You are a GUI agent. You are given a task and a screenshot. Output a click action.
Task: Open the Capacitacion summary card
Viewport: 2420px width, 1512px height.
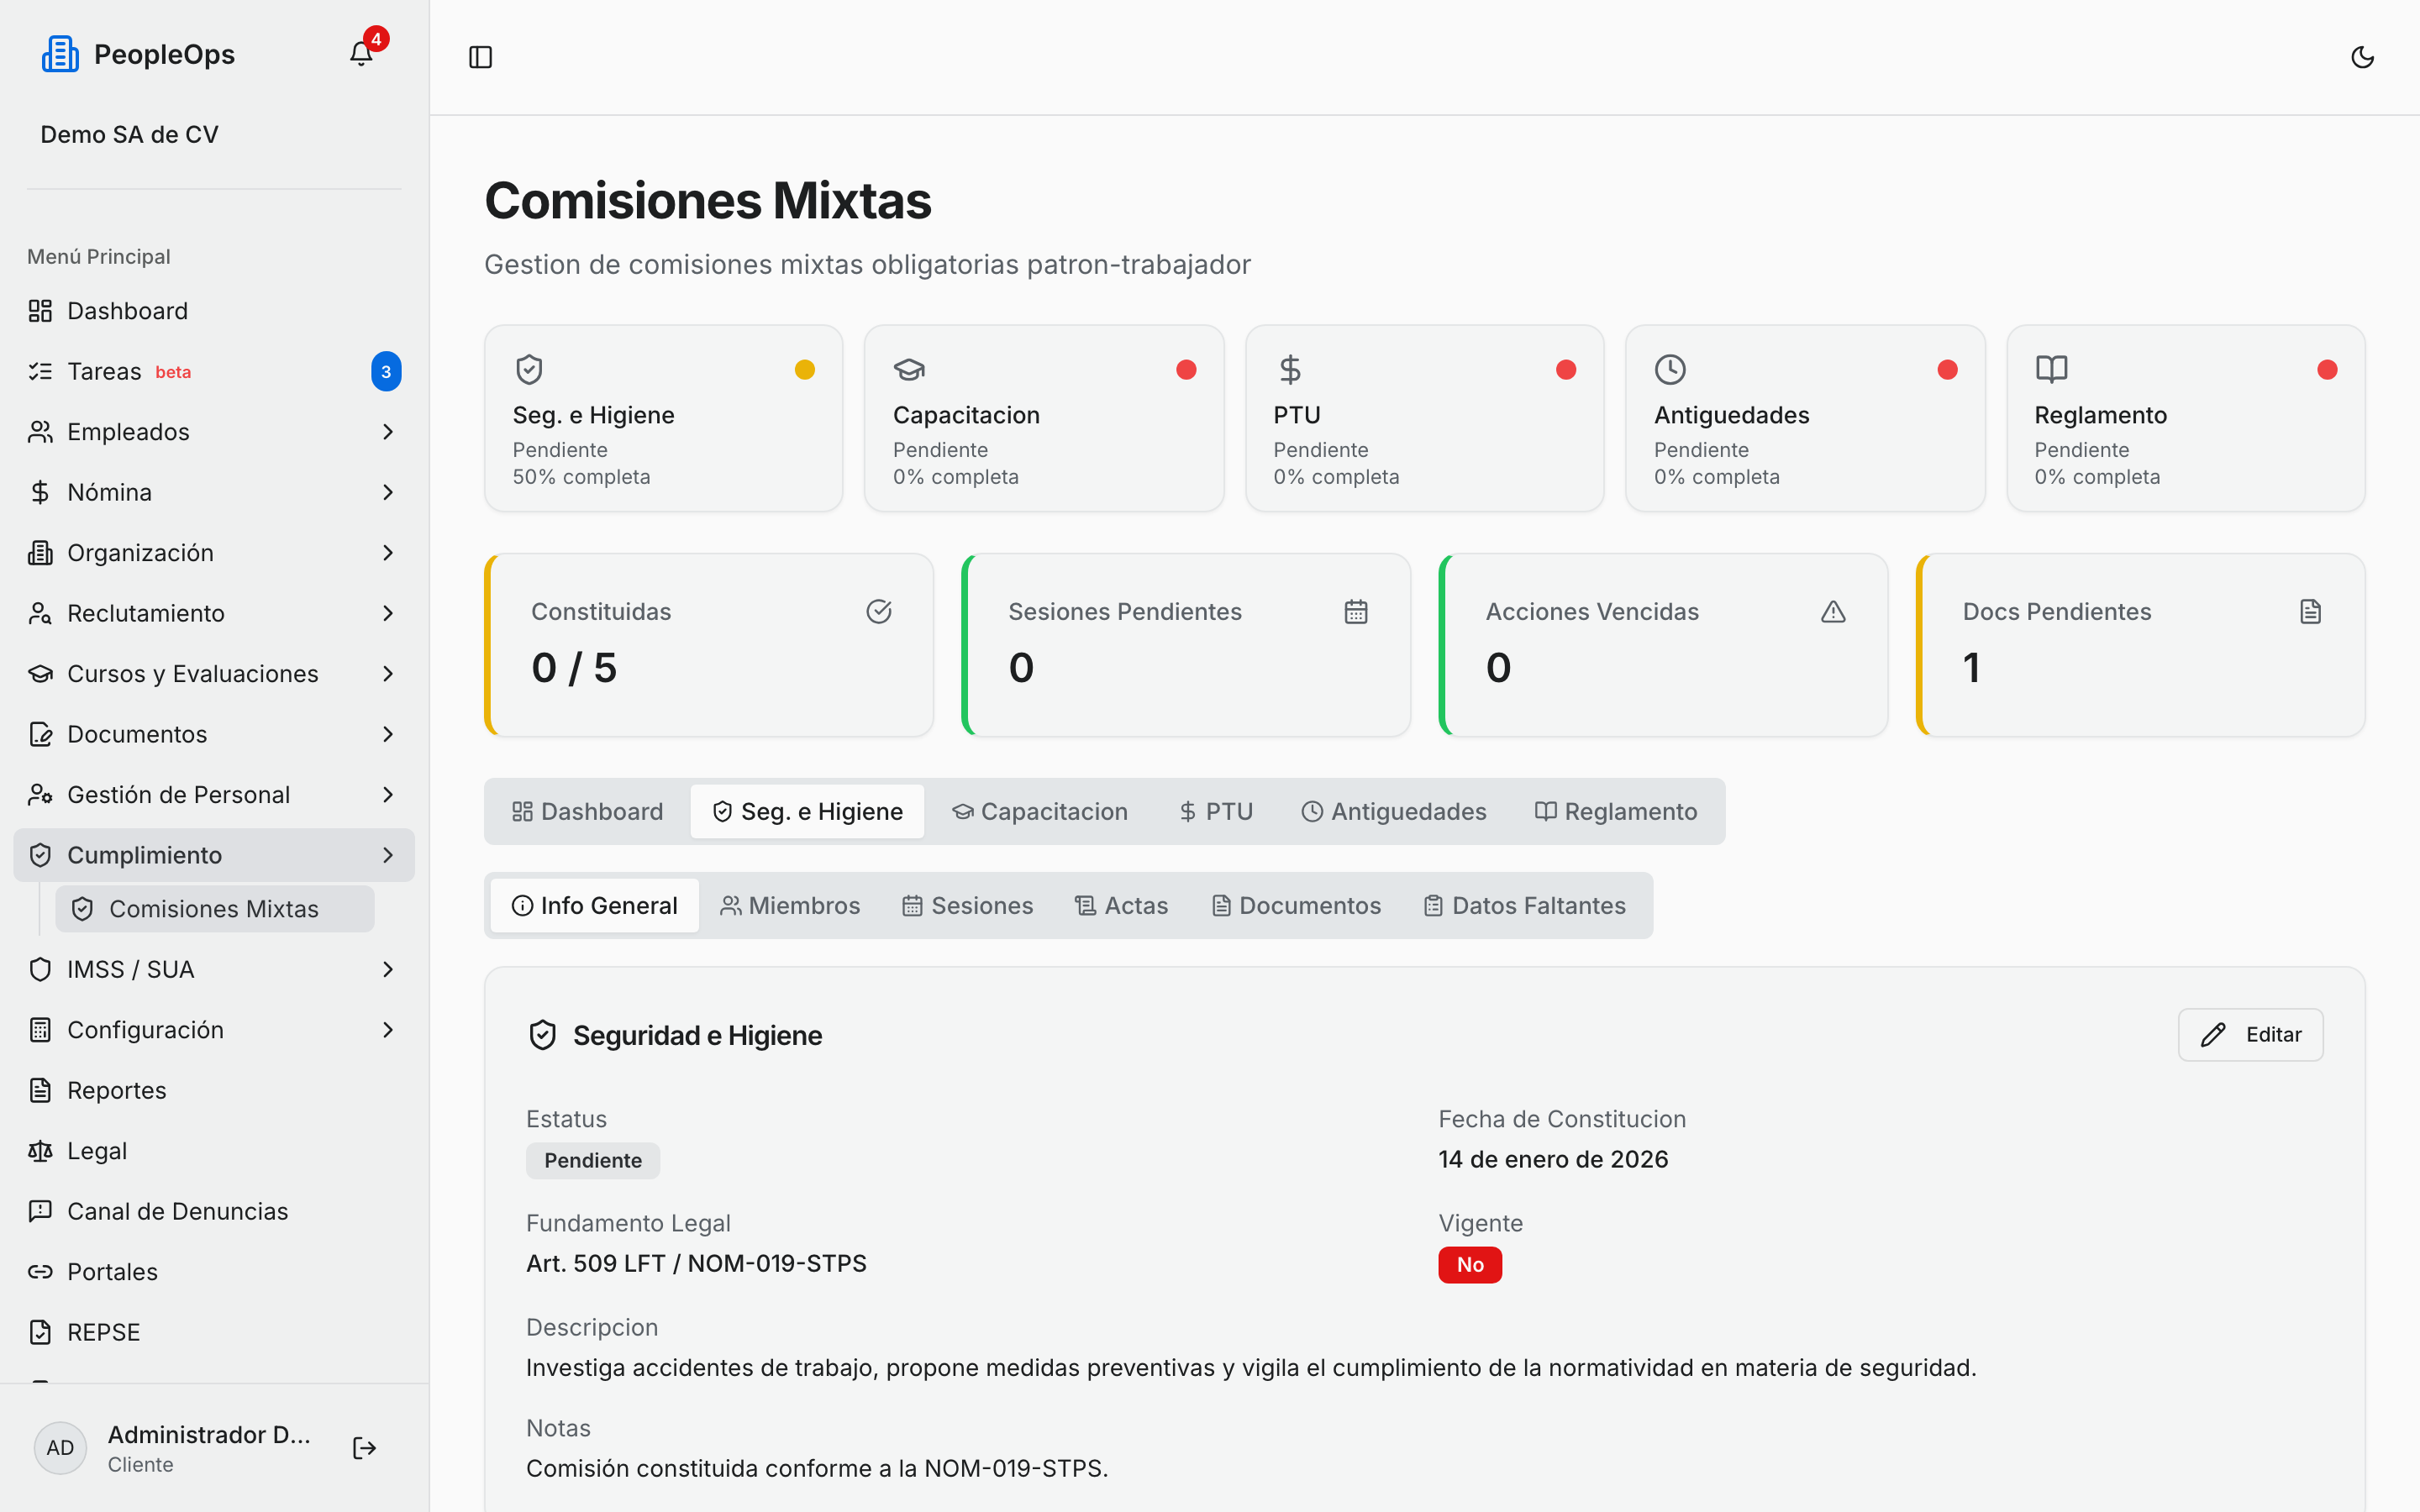click(x=1044, y=418)
